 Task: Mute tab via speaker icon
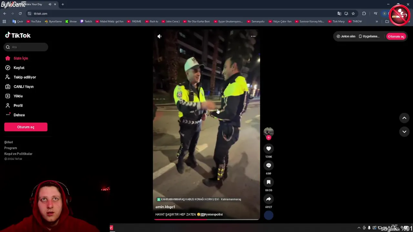pyautogui.click(x=50, y=5)
